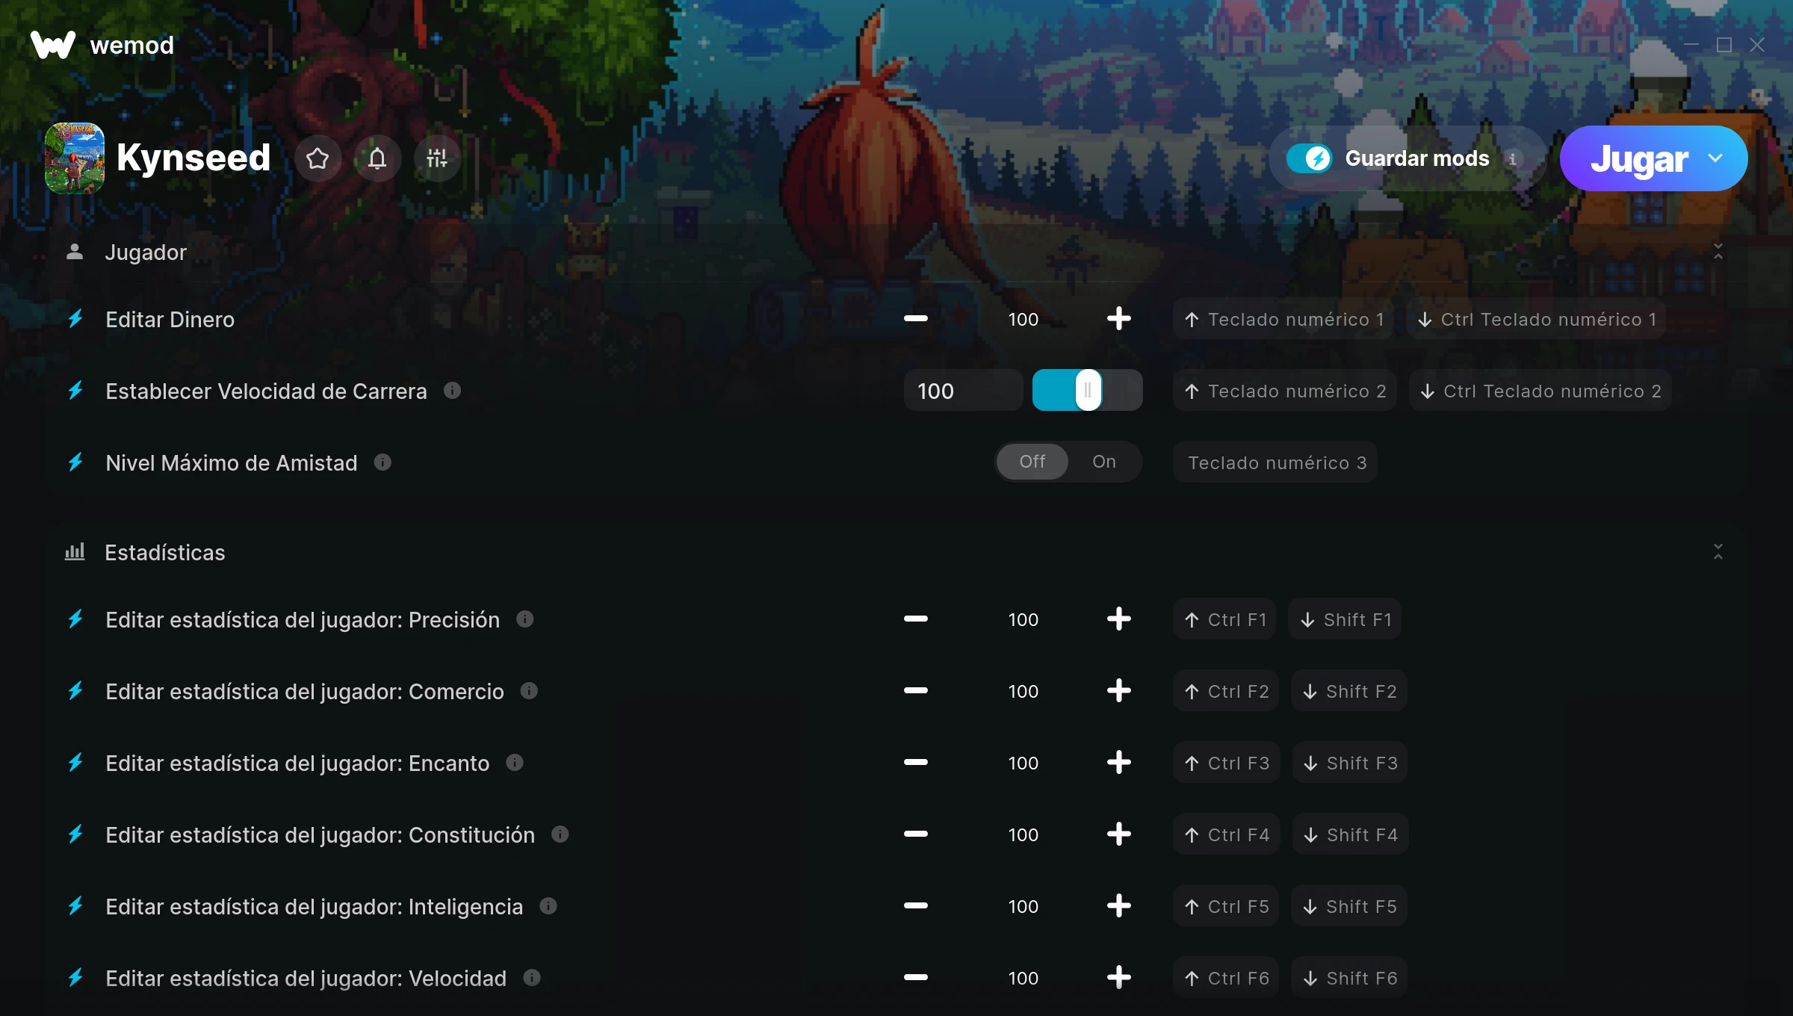Screen dimensions: 1793x1016
Task: Open the Jugar dropdown arrow
Action: pyautogui.click(x=1715, y=158)
